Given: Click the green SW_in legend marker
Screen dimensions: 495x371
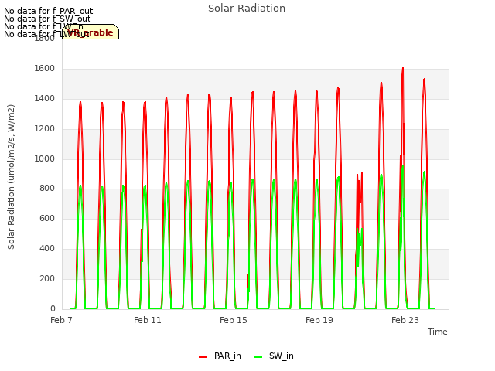Looking at the screenshot, I should click(258, 357).
